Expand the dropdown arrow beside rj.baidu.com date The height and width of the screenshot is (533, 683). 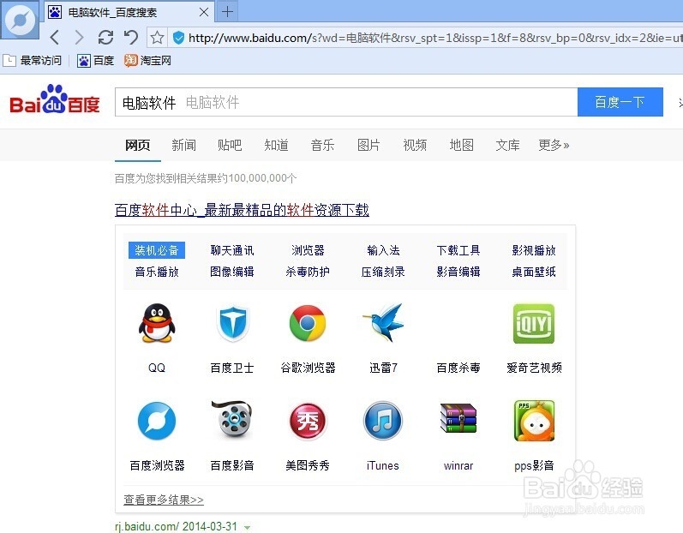[248, 527]
